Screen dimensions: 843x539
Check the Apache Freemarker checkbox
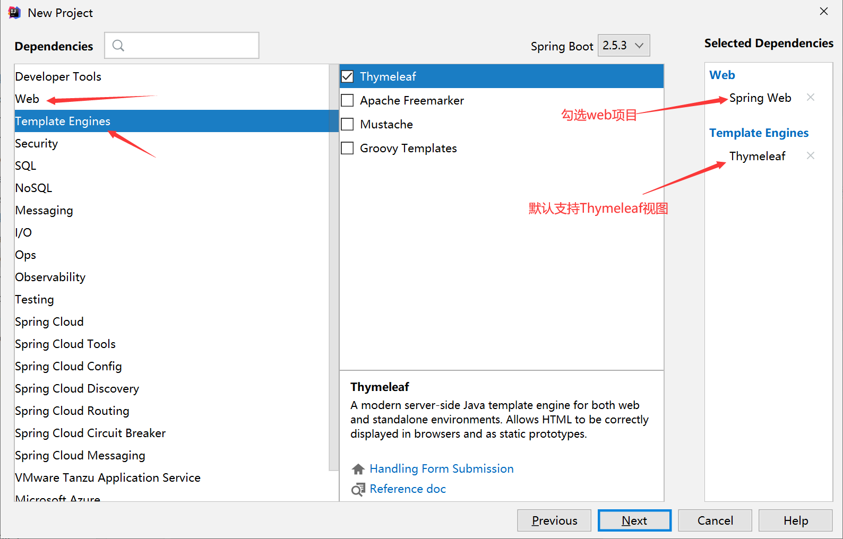click(347, 100)
